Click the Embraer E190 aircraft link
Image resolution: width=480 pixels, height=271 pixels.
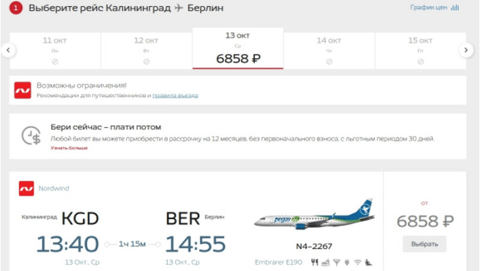(278, 262)
